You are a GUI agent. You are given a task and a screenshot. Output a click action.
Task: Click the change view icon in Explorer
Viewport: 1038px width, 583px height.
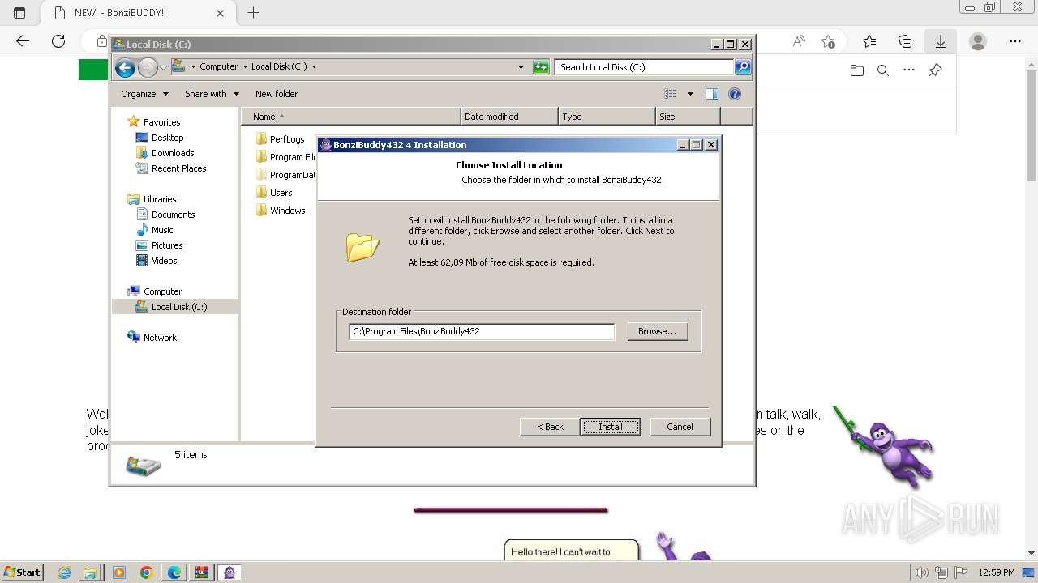tap(671, 94)
